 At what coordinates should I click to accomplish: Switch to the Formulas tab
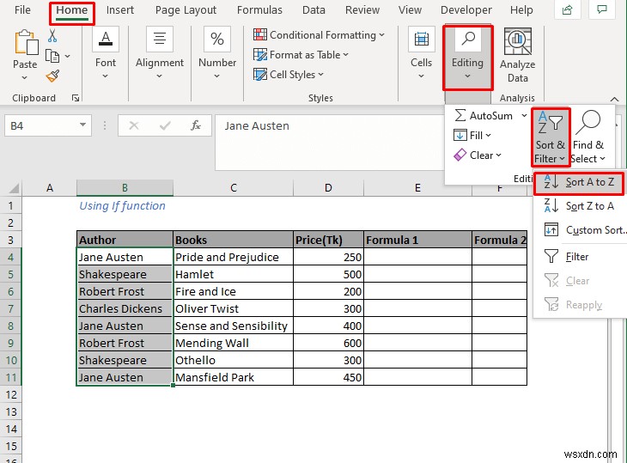tap(259, 10)
